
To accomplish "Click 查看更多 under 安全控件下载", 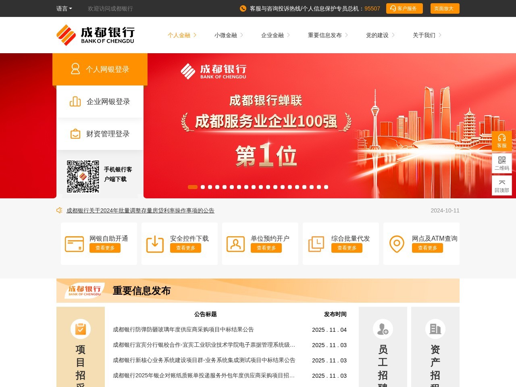I will 185,248.
